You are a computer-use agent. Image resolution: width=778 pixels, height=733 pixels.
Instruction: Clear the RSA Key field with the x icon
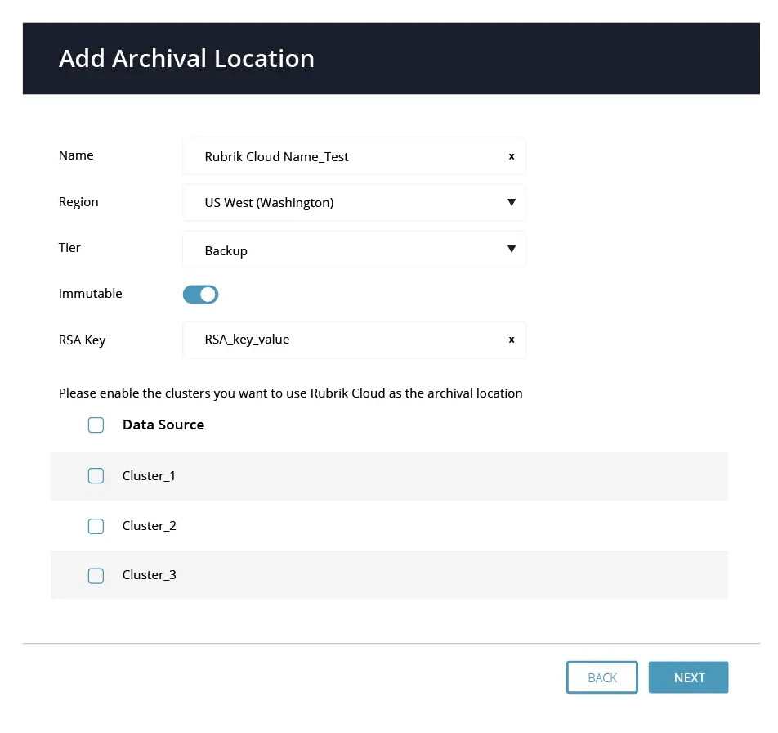coord(512,340)
